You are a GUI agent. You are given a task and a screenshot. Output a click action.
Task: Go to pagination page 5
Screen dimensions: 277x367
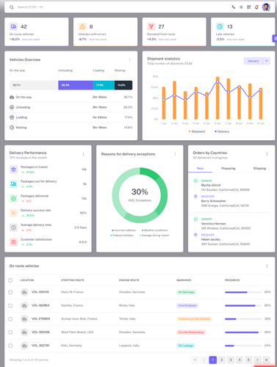click(248, 360)
